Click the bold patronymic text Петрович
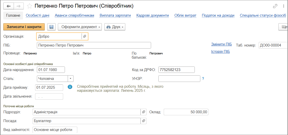 click(156, 54)
